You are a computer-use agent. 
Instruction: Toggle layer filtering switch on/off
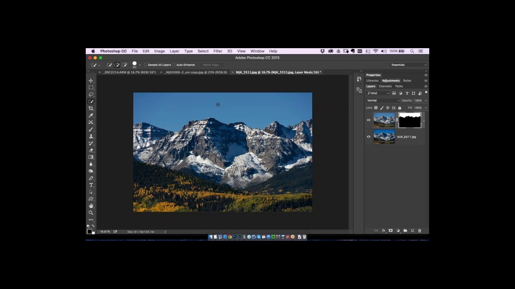pos(426,93)
